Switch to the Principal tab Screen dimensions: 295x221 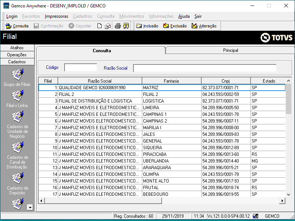pyautogui.click(x=231, y=50)
